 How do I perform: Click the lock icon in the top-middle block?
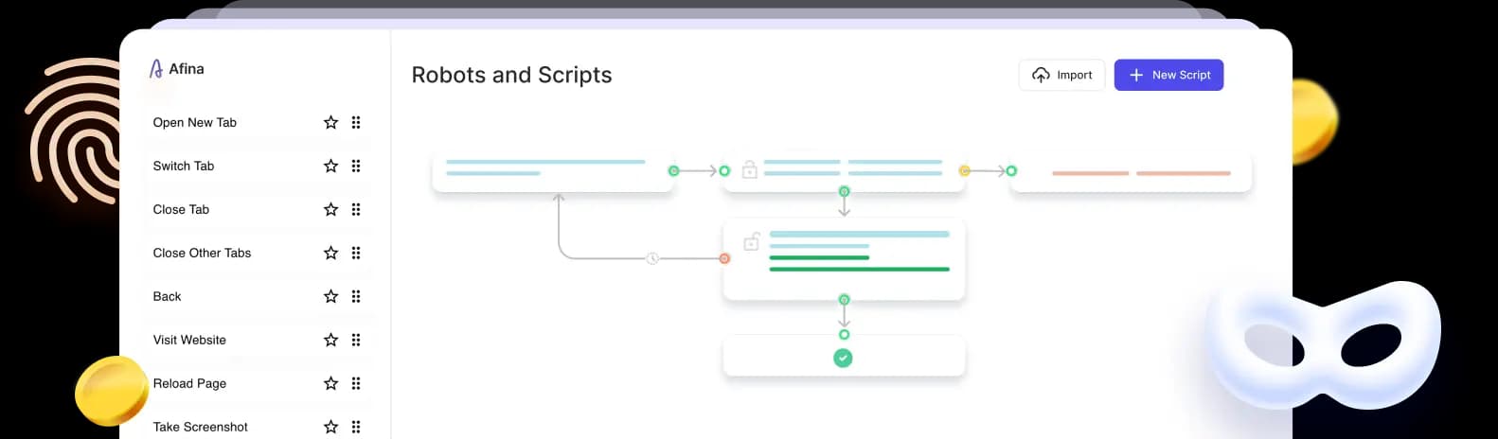click(x=749, y=170)
